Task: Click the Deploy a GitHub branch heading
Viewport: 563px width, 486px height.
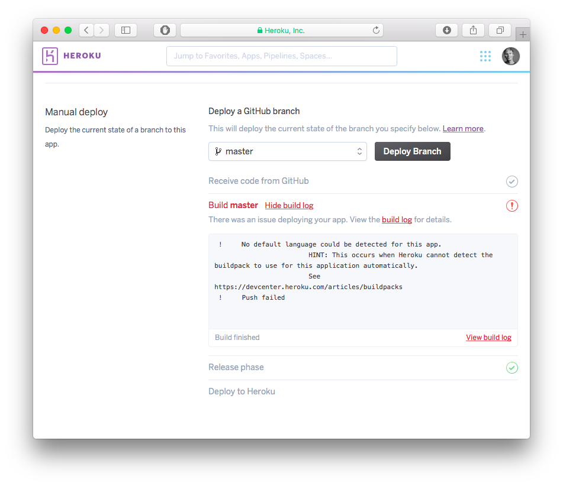Action: (254, 111)
